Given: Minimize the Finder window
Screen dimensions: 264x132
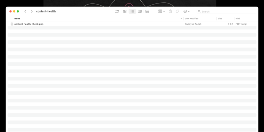Looking at the screenshot, I should pyautogui.click(x=14, y=11).
